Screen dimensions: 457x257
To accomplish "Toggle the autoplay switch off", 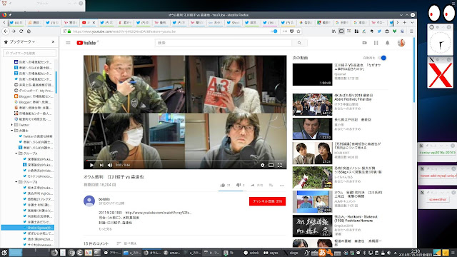I will (x=382, y=58).
